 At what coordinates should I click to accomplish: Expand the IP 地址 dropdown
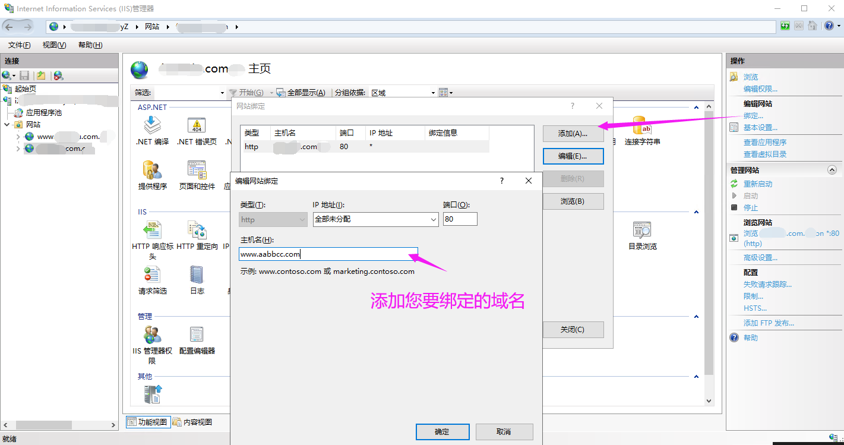point(433,220)
